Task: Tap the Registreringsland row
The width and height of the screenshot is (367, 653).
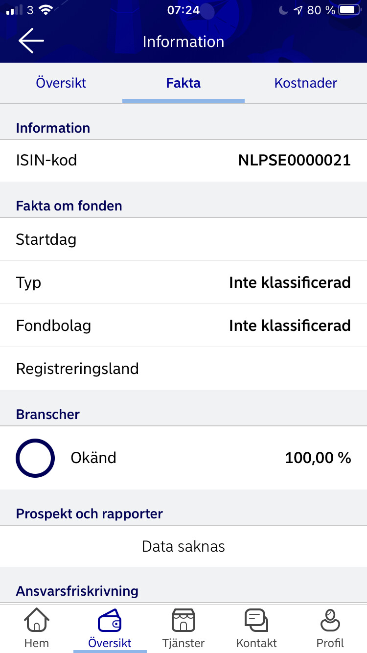Action: 183,369
